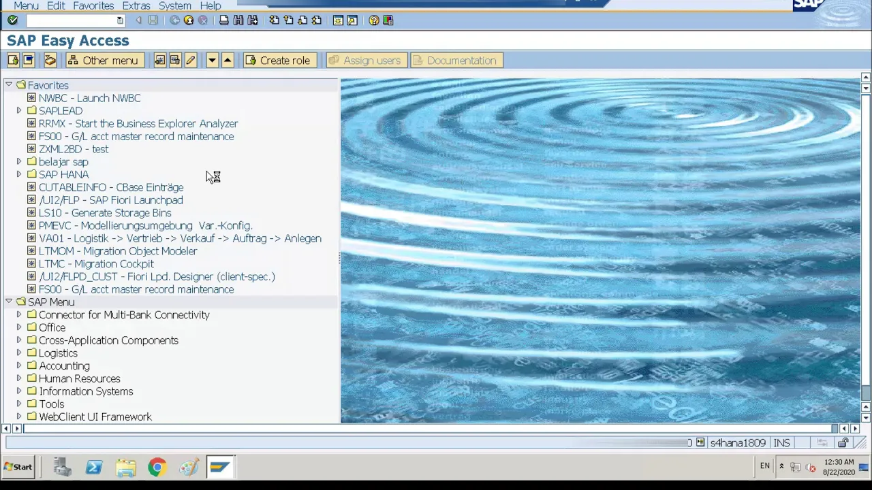Click the User Menu icon
Viewport: 872px width, 490px height.
13,61
